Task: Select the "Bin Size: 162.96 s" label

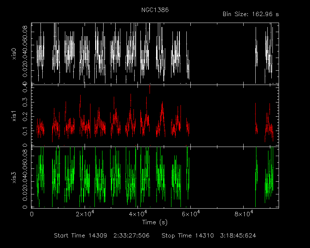Action: tap(251, 14)
